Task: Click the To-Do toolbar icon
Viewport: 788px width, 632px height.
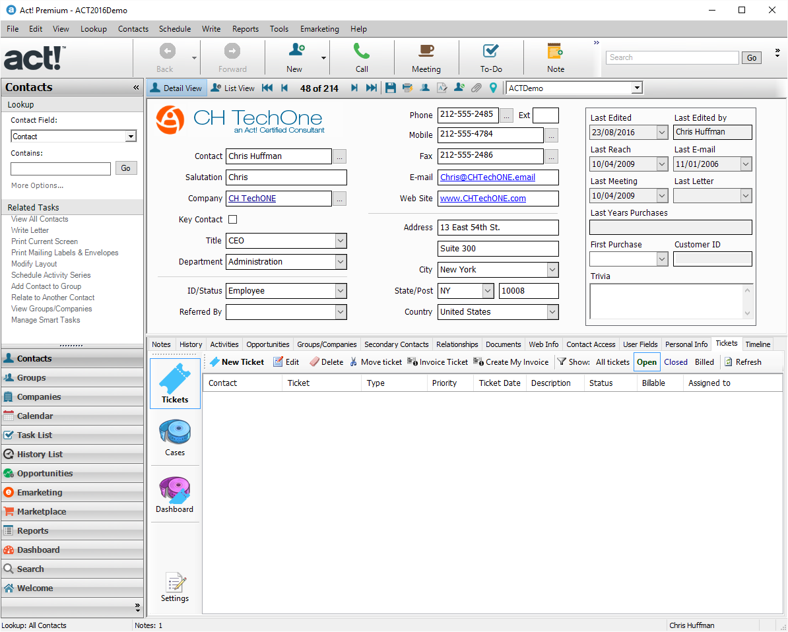Action: tap(490, 53)
